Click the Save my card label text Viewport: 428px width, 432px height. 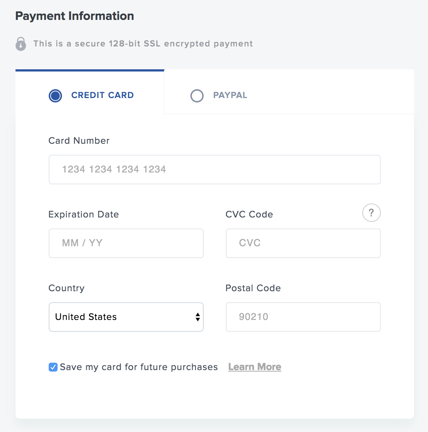click(x=139, y=367)
